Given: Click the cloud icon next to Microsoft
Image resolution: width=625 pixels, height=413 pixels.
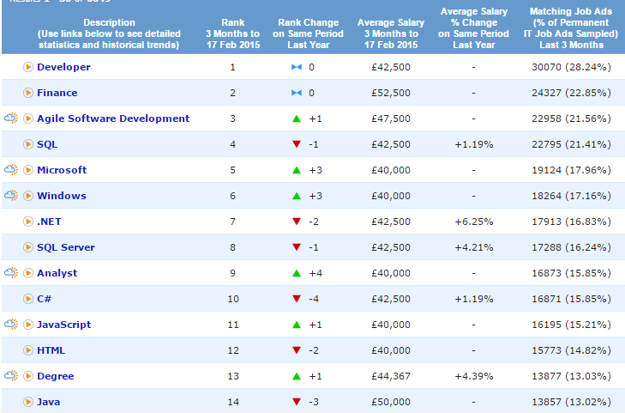Looking at the screenshot, I should [10, 170].
